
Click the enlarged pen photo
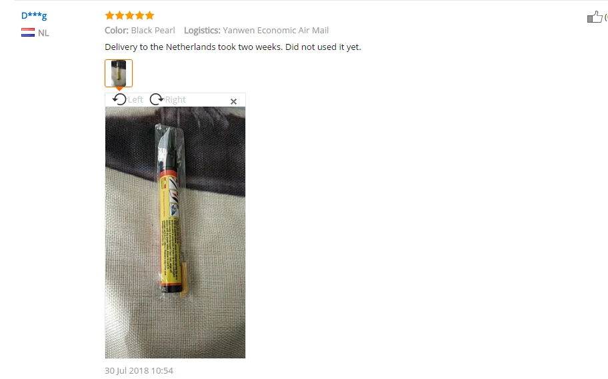pos(175,232)
